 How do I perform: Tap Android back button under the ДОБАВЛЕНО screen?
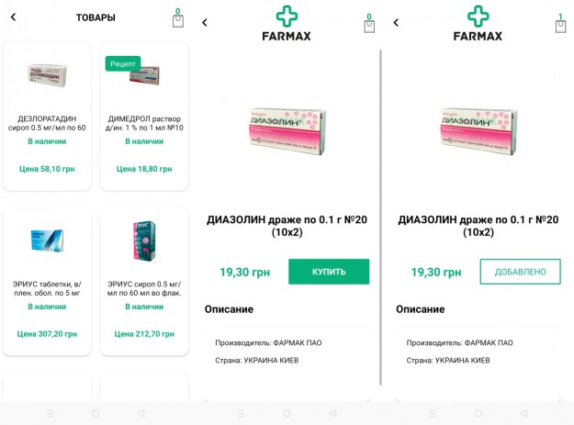tap(523, 413)
